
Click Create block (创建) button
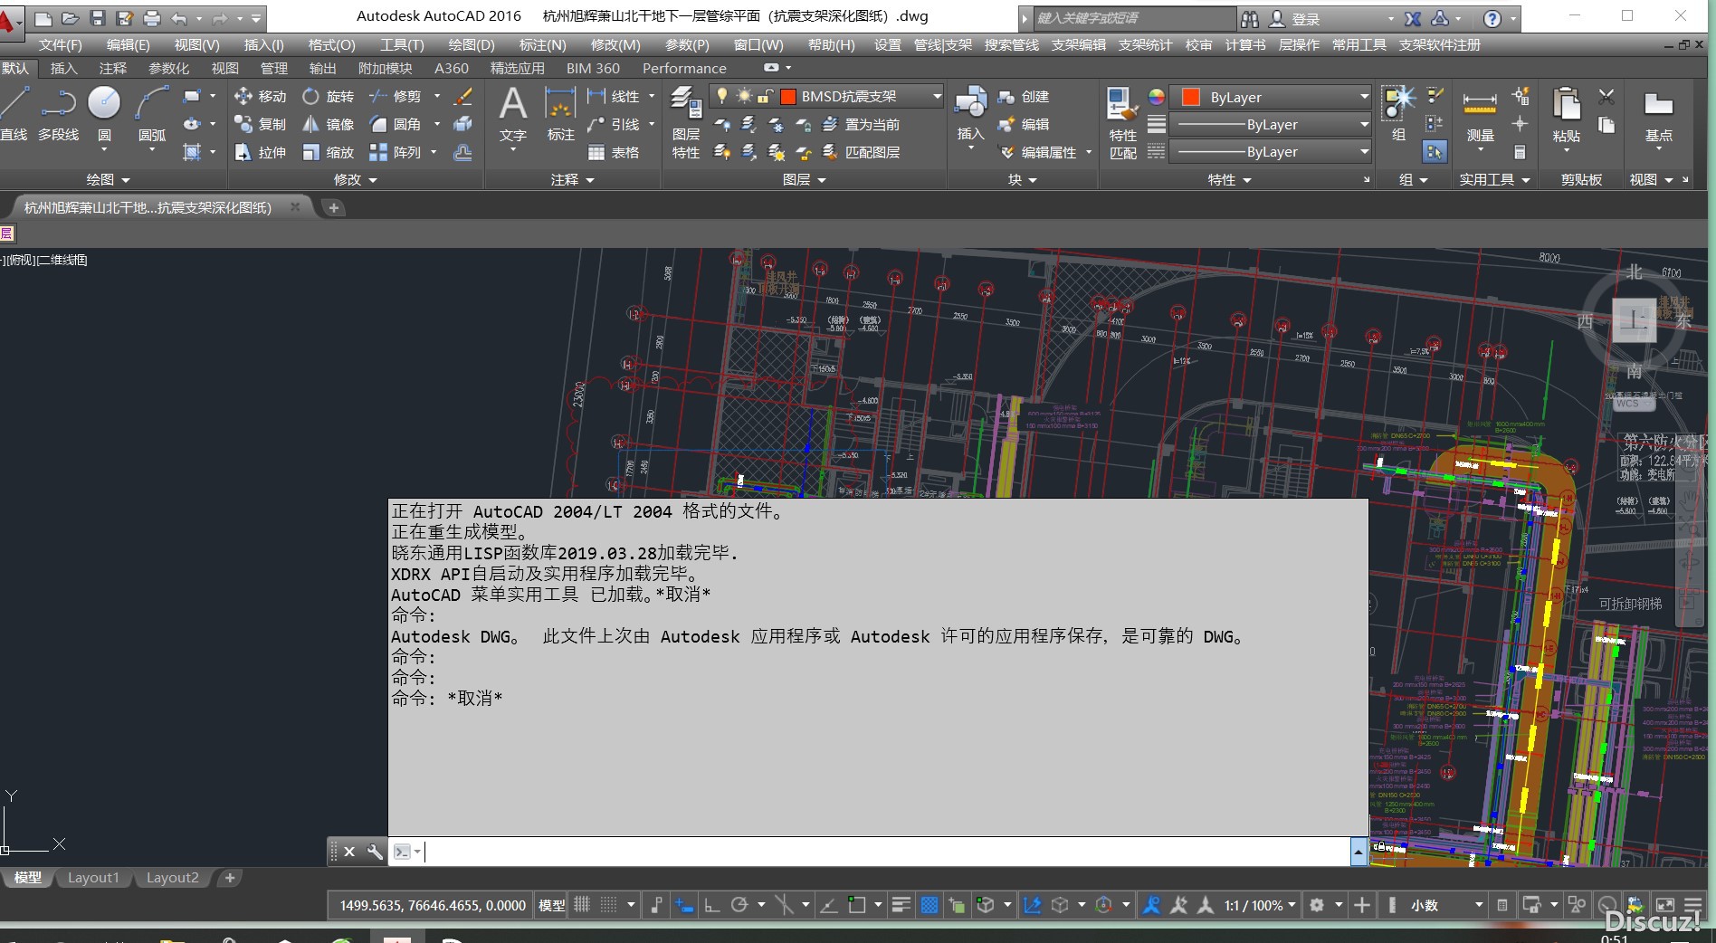1024,96
